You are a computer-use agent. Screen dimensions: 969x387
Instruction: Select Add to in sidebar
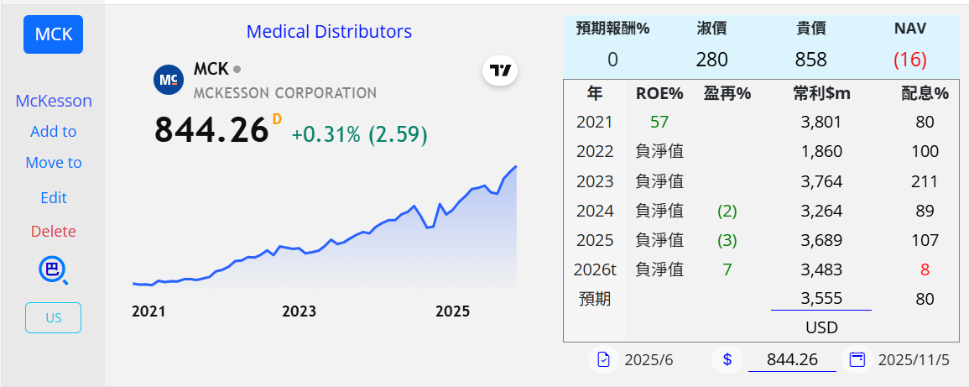point(54,132)
